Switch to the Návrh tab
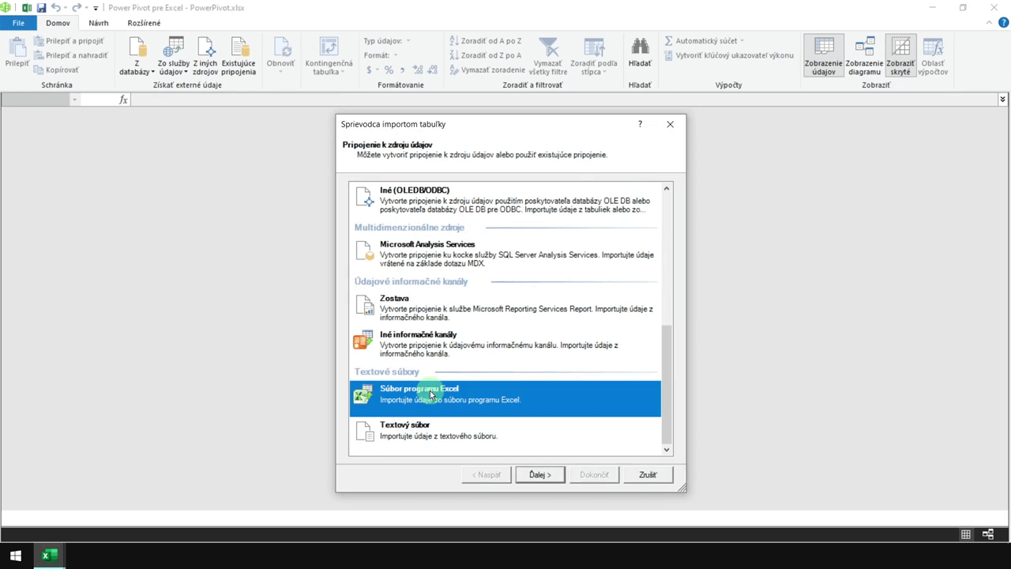Screen dimensions: 1011x569 point(99,23)
